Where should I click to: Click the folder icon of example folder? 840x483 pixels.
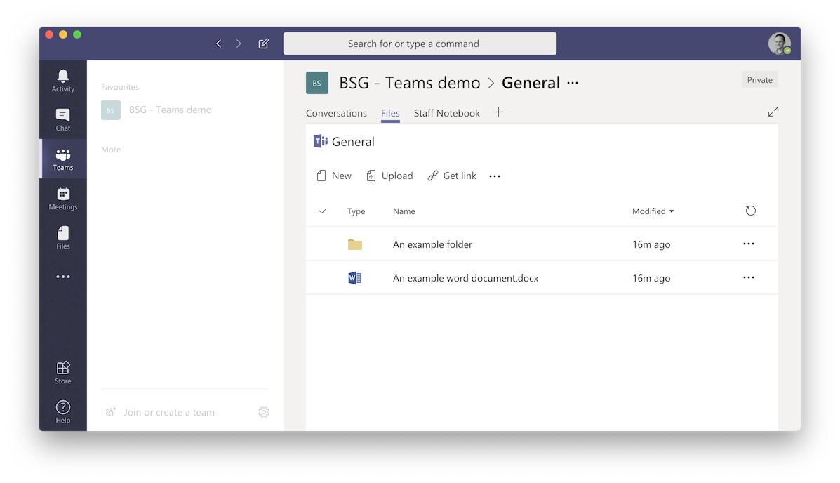click(354, 244)
